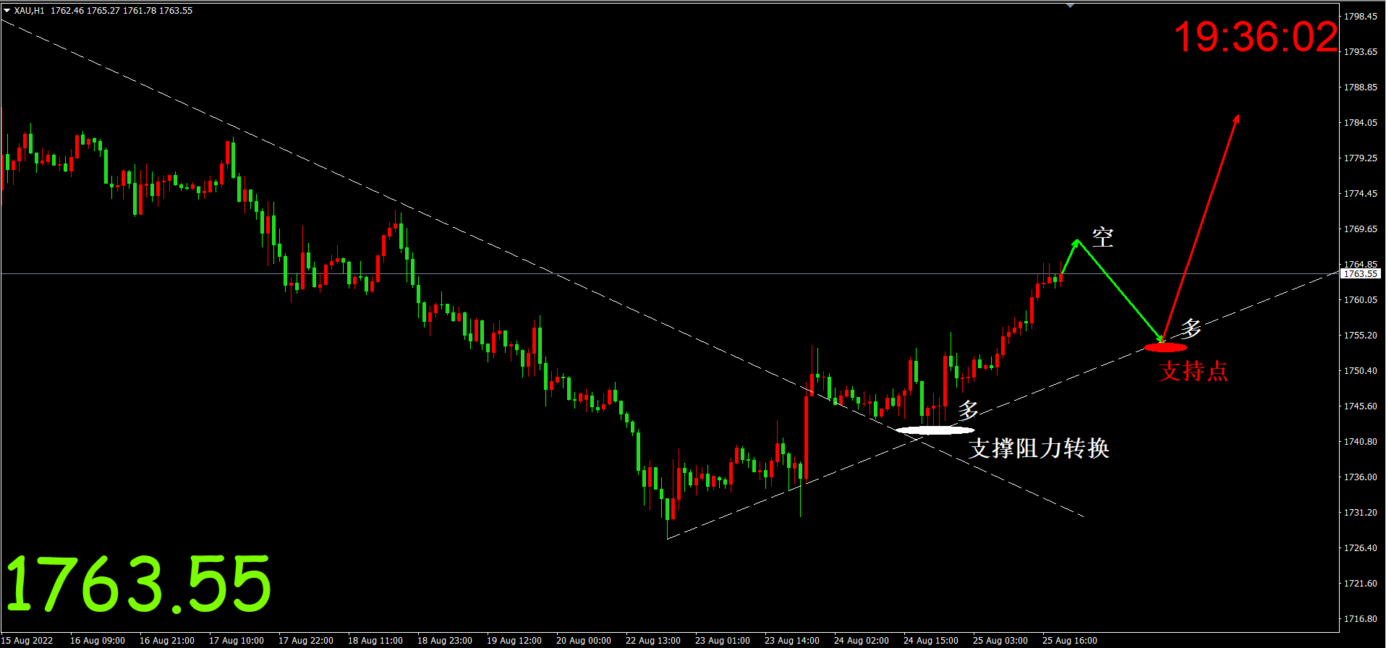The image size is (1386, 648).
Task: Click the 1793.65 price axis label
Action: (x=1361, y=51)
